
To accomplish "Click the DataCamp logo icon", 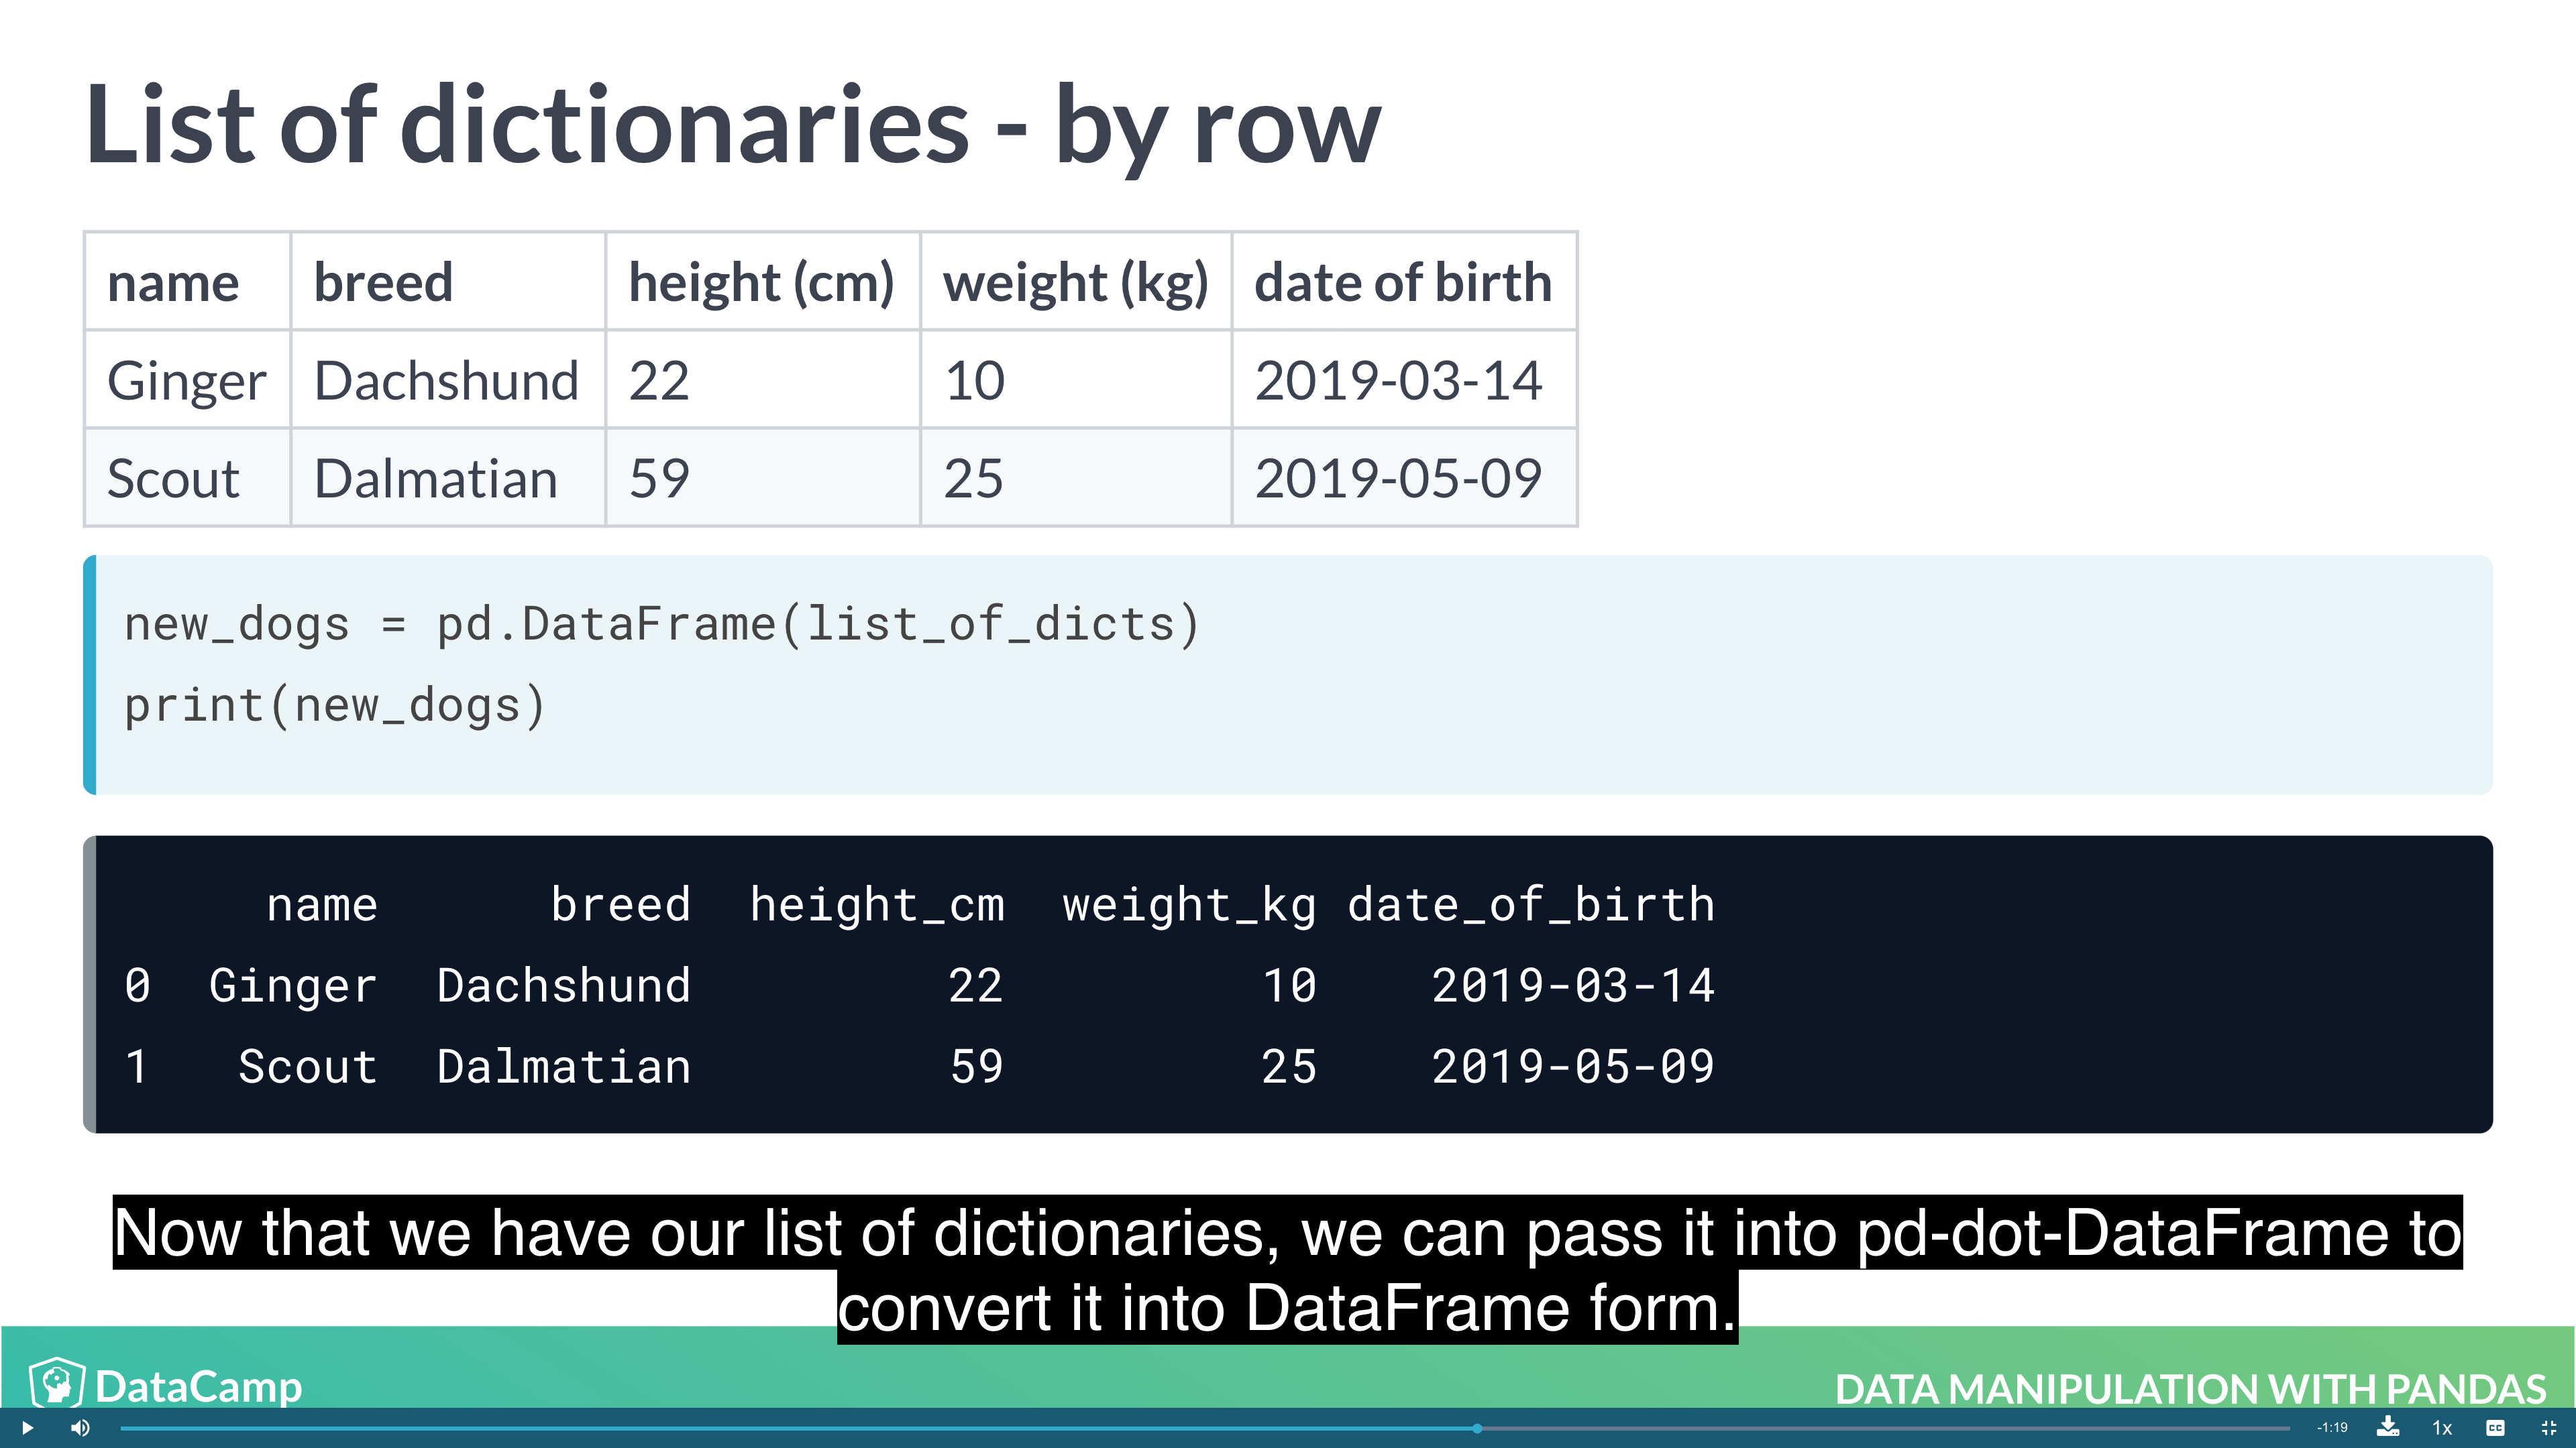I will (x=56, y=1383).
